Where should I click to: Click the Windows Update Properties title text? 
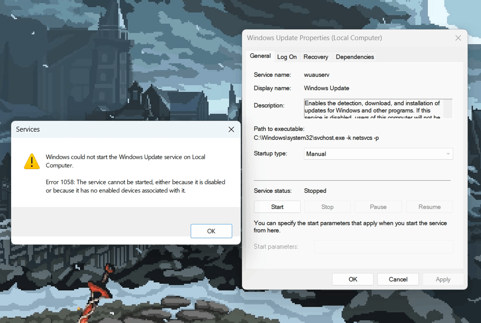click(314, 37)
